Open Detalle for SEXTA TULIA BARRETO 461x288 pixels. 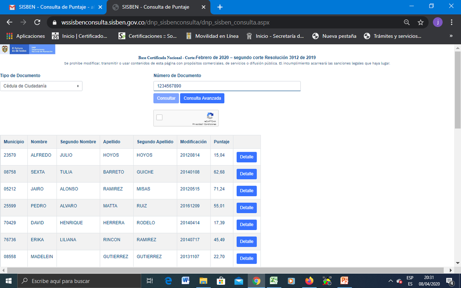pos(247,174)
